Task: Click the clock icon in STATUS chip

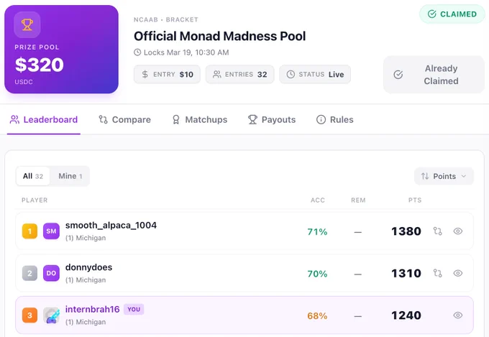Action: (291, 74)
